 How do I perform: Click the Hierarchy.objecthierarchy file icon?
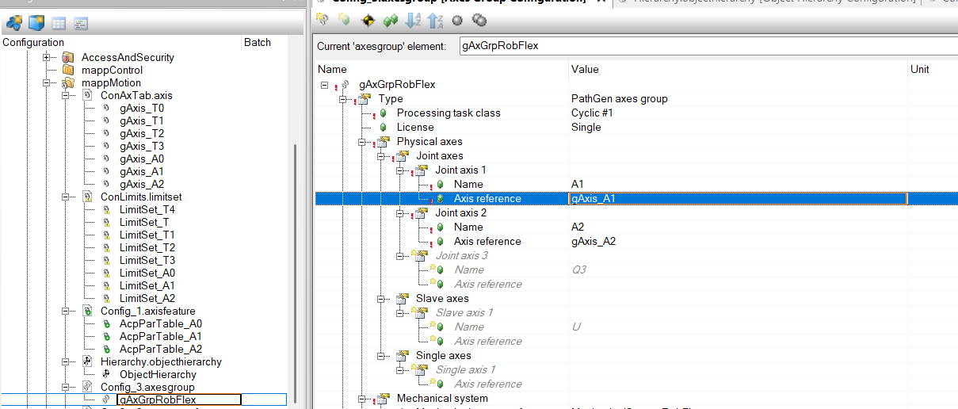coord(87,361)
